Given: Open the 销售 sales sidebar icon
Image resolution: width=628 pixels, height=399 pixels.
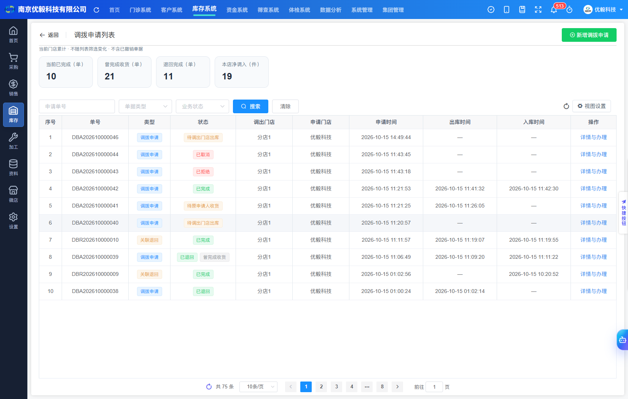Looking at the screenshot, I should [x=13, y=88].
